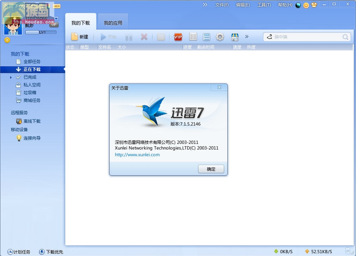Click the 深圳市迅雷网络技术有限公司 copyright line
Image resolution: width=356 pixels, height=256 pixels.
click(156, 142)
